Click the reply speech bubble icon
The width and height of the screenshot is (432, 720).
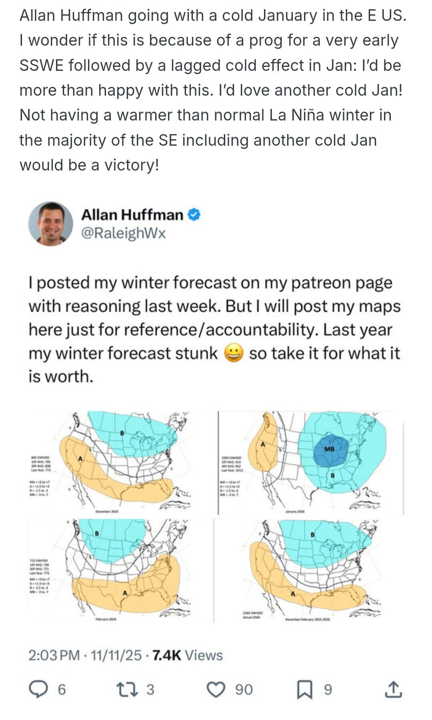coord(38,689)
